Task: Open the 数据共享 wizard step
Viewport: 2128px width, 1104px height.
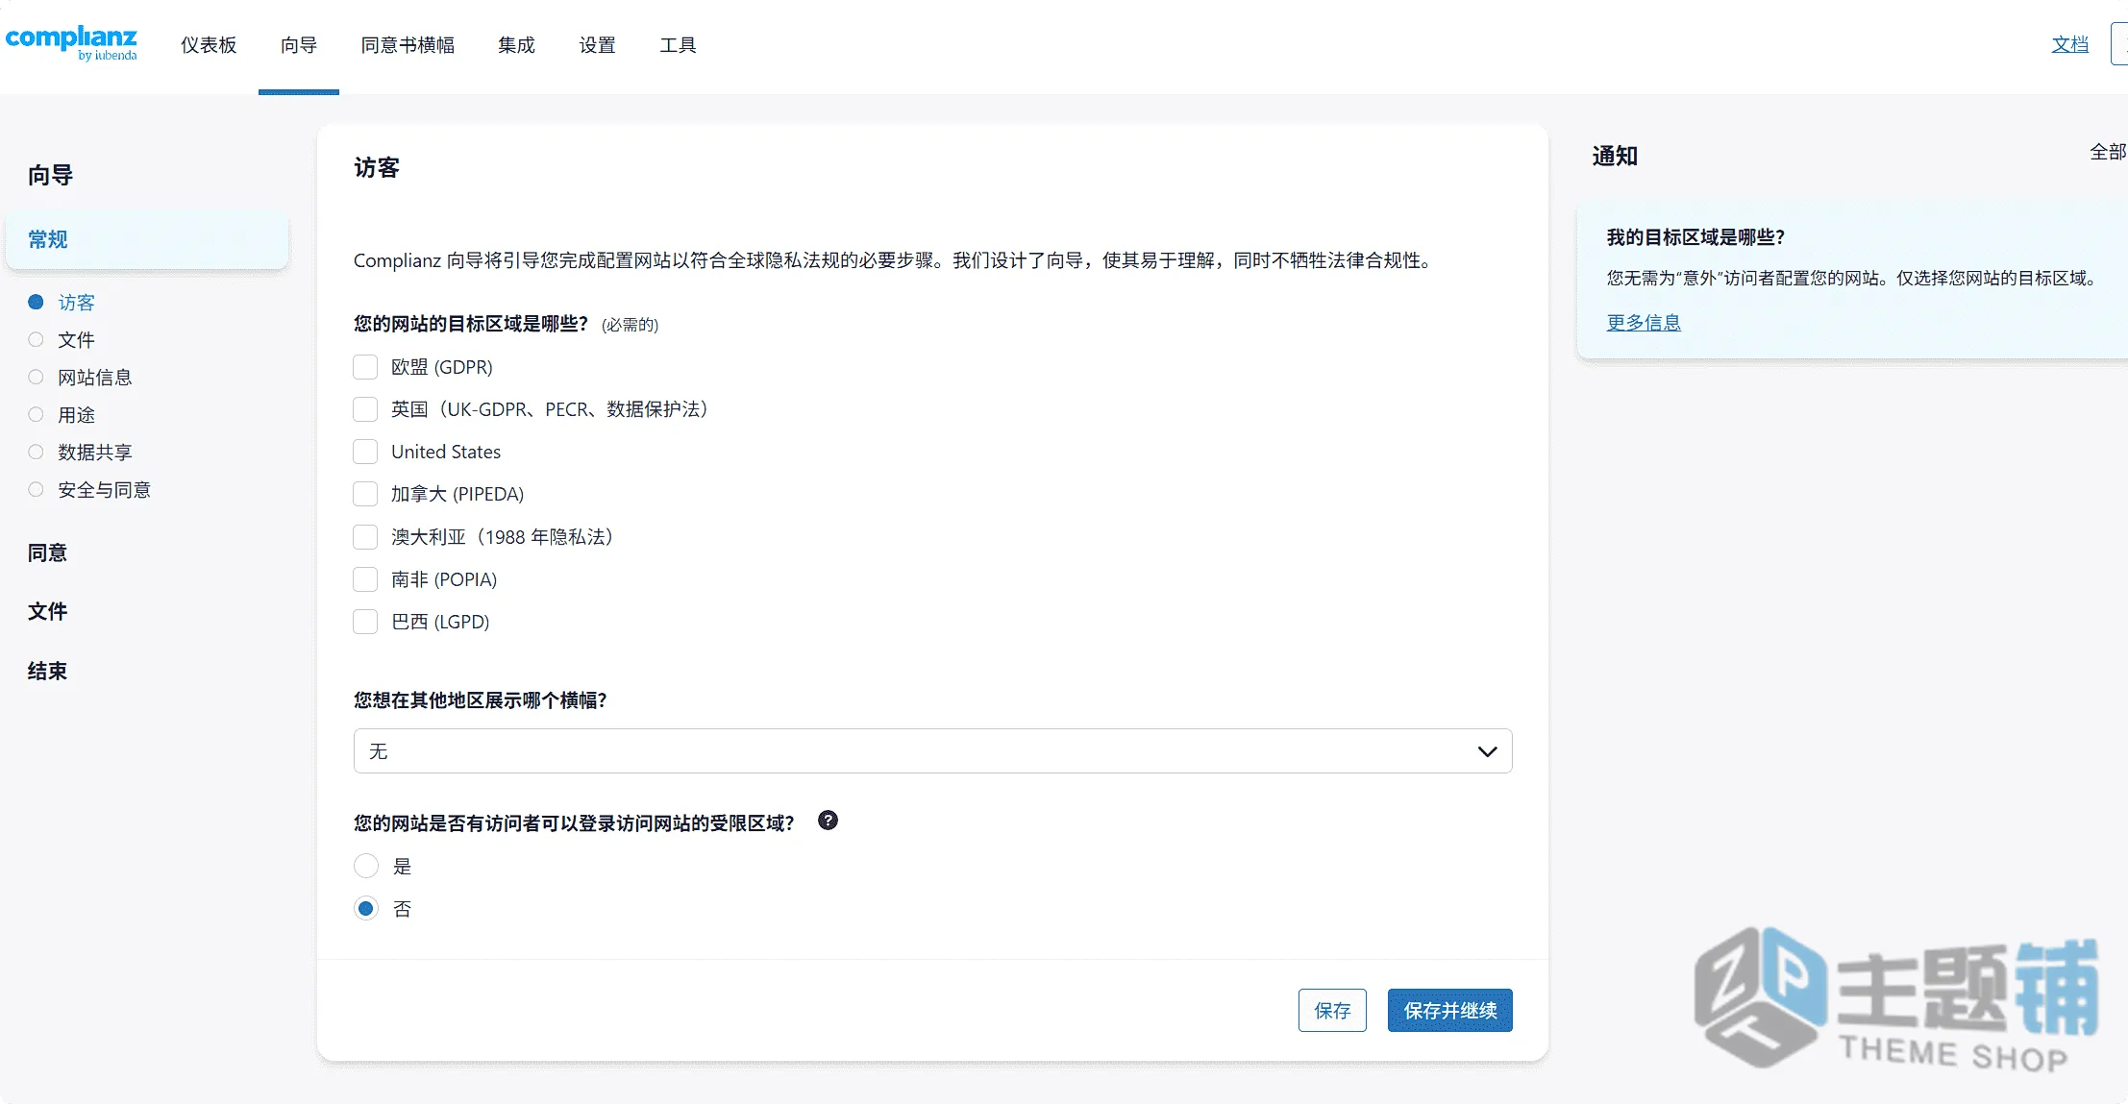Action: [94, 453]
